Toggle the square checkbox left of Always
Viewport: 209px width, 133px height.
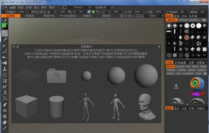pyautogui.click(x=65, y=7)
